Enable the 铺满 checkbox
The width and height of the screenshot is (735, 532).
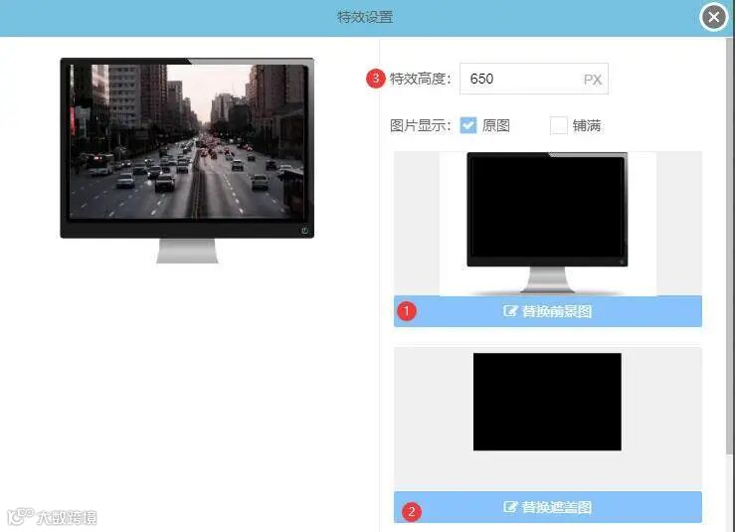(559, 125)
